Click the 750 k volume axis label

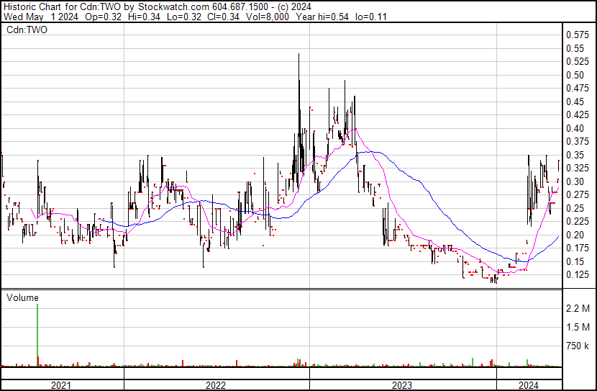click(578, 346)
